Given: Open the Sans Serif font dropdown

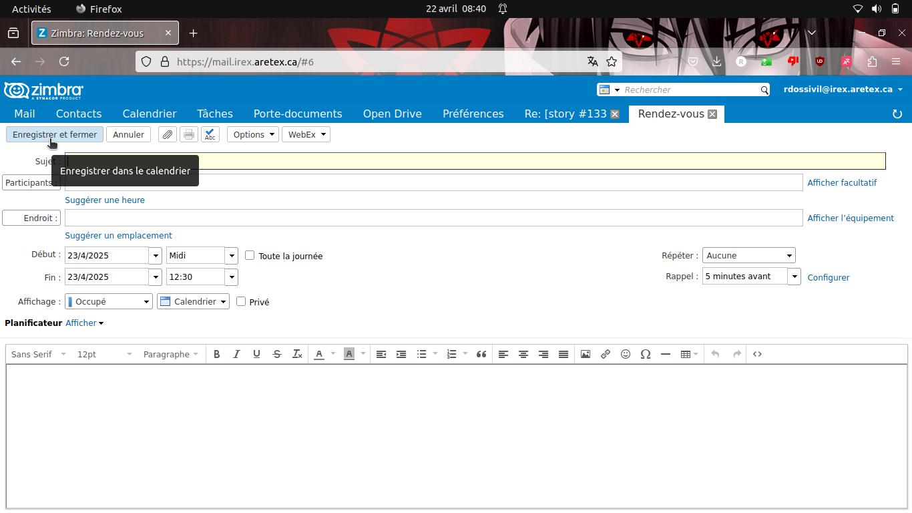Looking at the screenshot, I should (39, 354).
